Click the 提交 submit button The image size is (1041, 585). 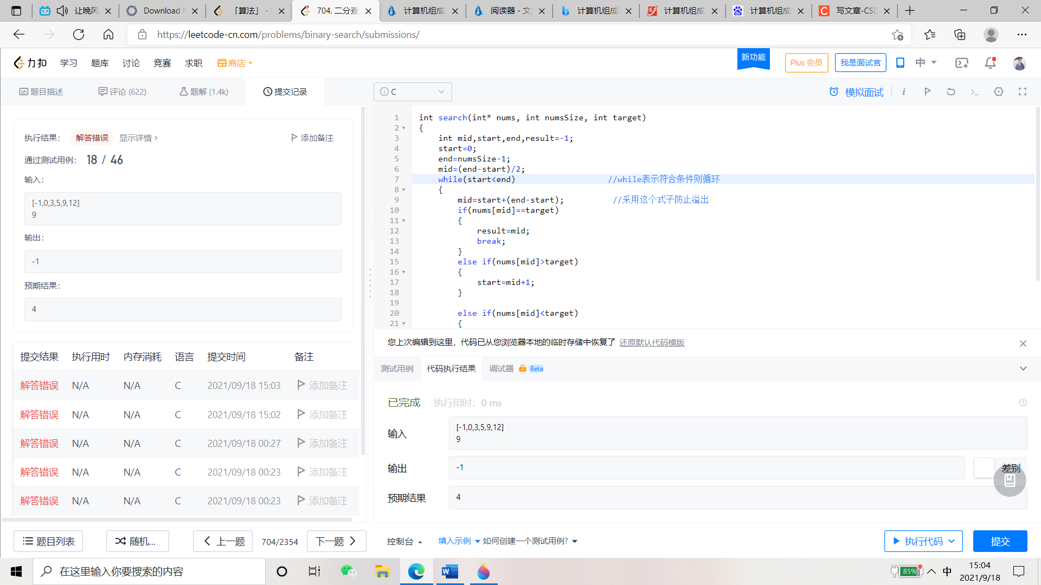[1000, 541]
